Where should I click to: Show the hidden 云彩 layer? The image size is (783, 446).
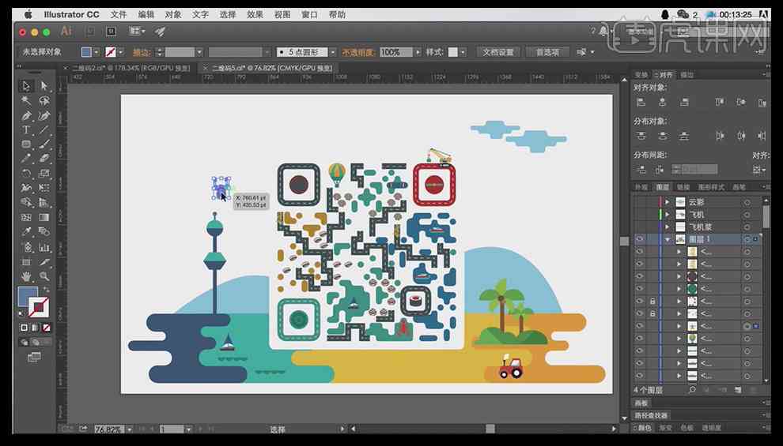pyautogui.click(x=640, y=202)
